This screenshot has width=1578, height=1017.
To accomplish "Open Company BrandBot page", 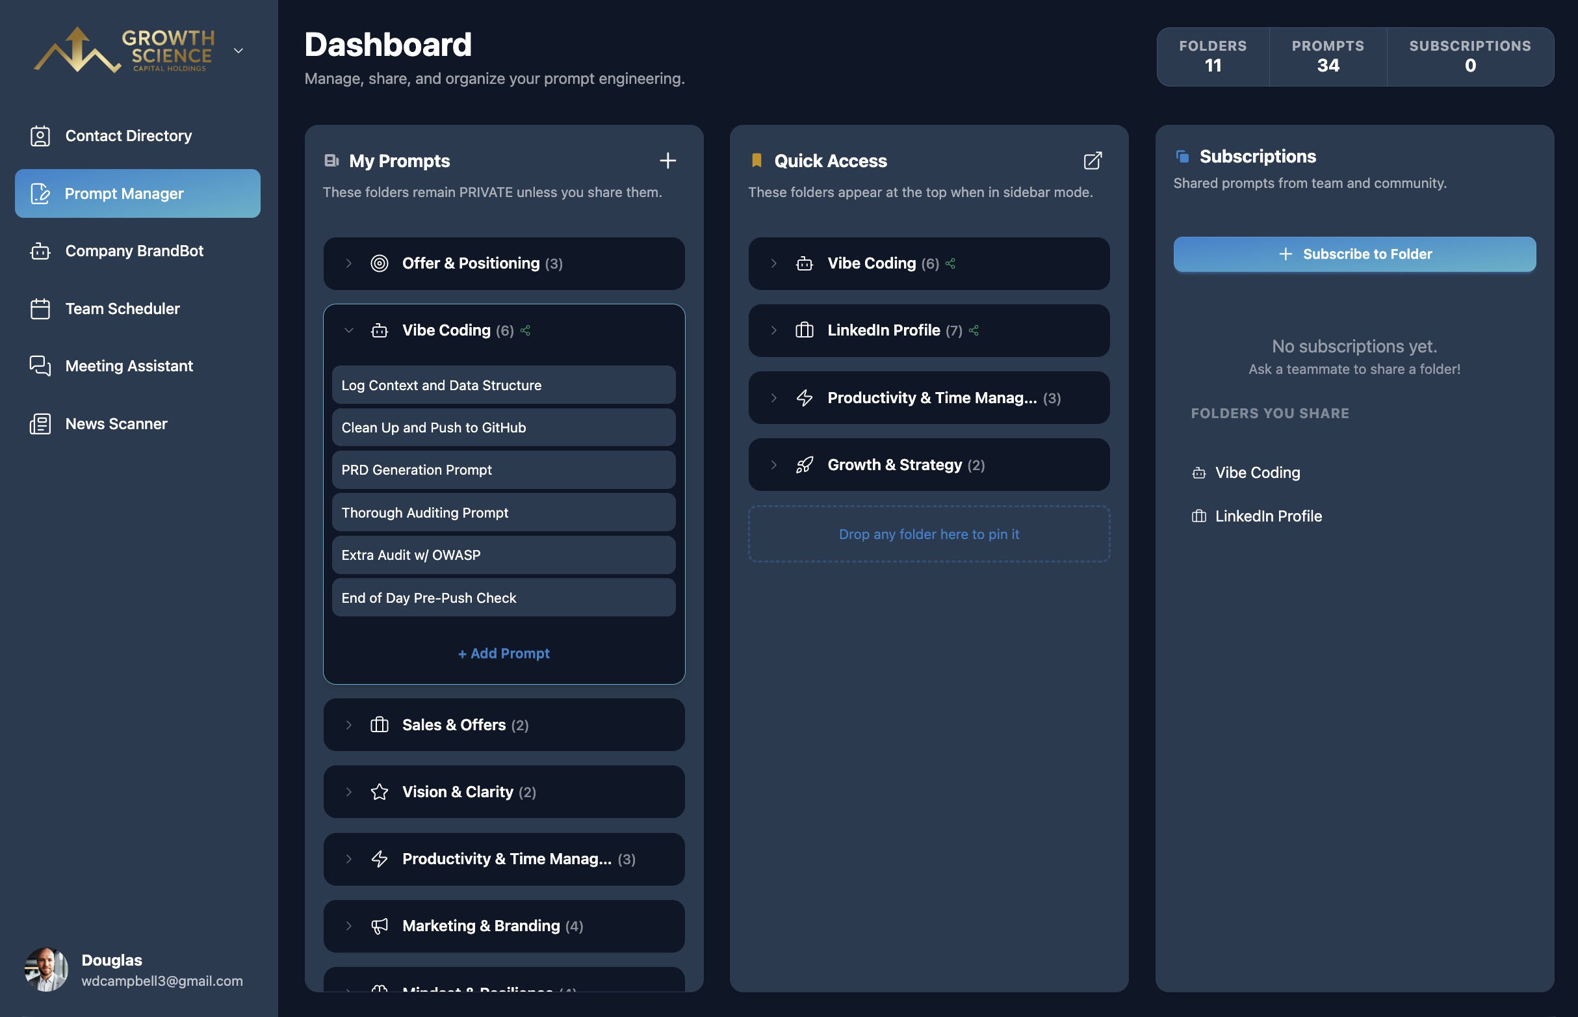I will (137, 251).
